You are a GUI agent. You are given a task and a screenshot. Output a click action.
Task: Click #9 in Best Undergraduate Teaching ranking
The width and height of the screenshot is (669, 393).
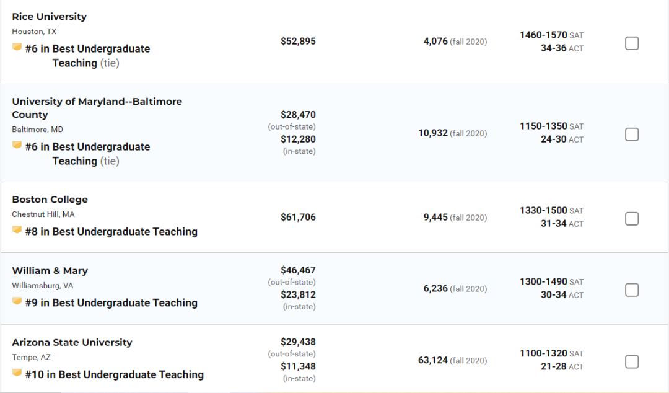pyautogui.click(x=111, y=303)
